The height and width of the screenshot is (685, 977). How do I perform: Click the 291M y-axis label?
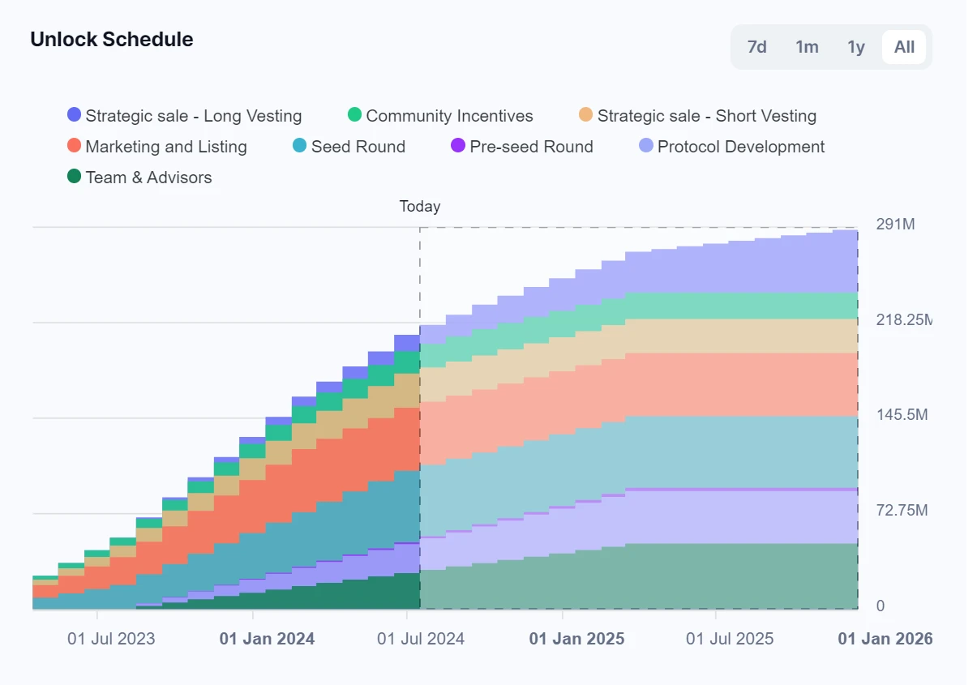pyautogui.click(x=895, y=225)
